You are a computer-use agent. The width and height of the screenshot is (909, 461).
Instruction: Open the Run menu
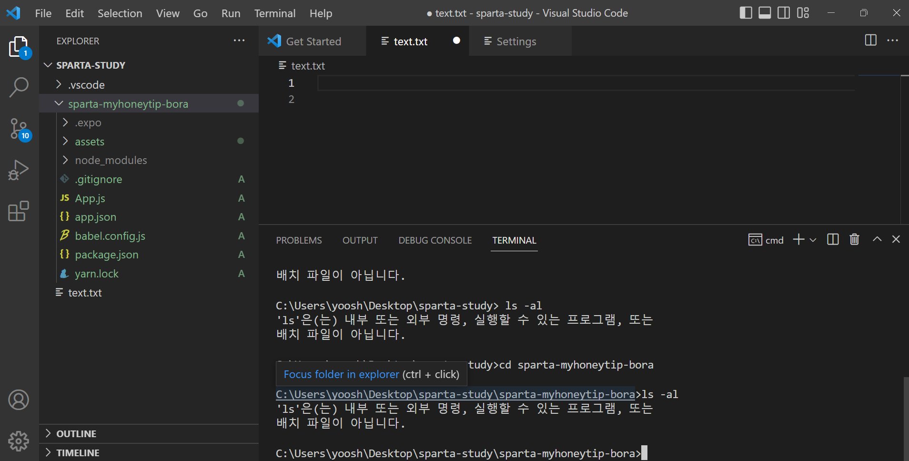click(231, 13)
